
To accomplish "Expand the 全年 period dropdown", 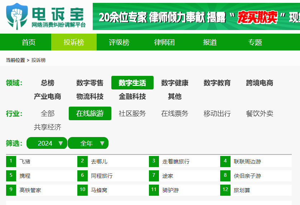I will point(88,143).
